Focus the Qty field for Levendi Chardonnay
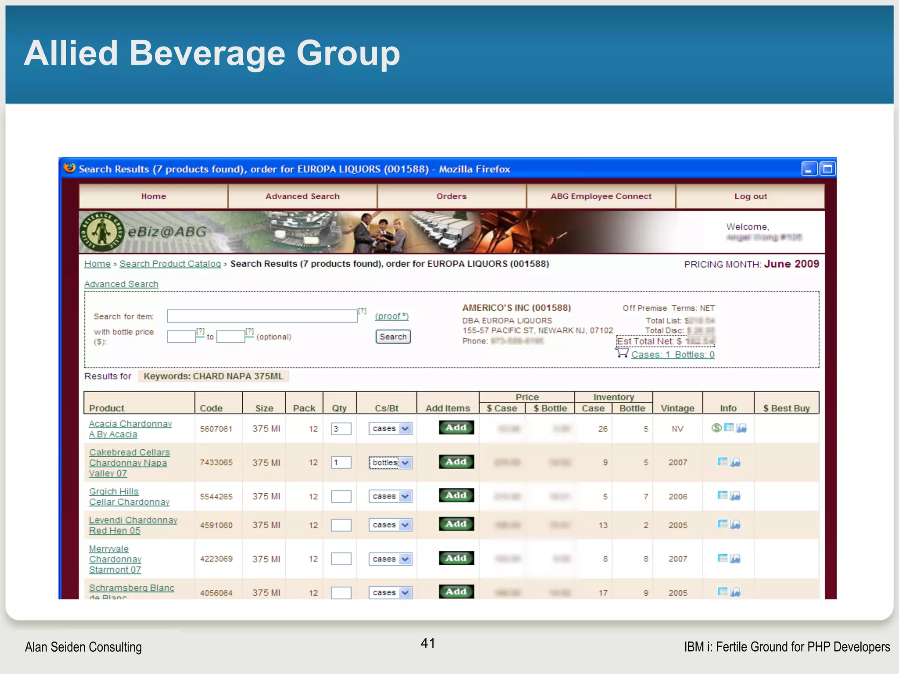899x674 pixels. click(341, 525)
